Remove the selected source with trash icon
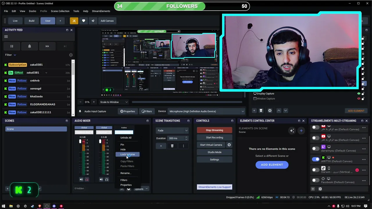Image resolution: width=372 pixels, height=209 pixels. (x=261, y=111)
